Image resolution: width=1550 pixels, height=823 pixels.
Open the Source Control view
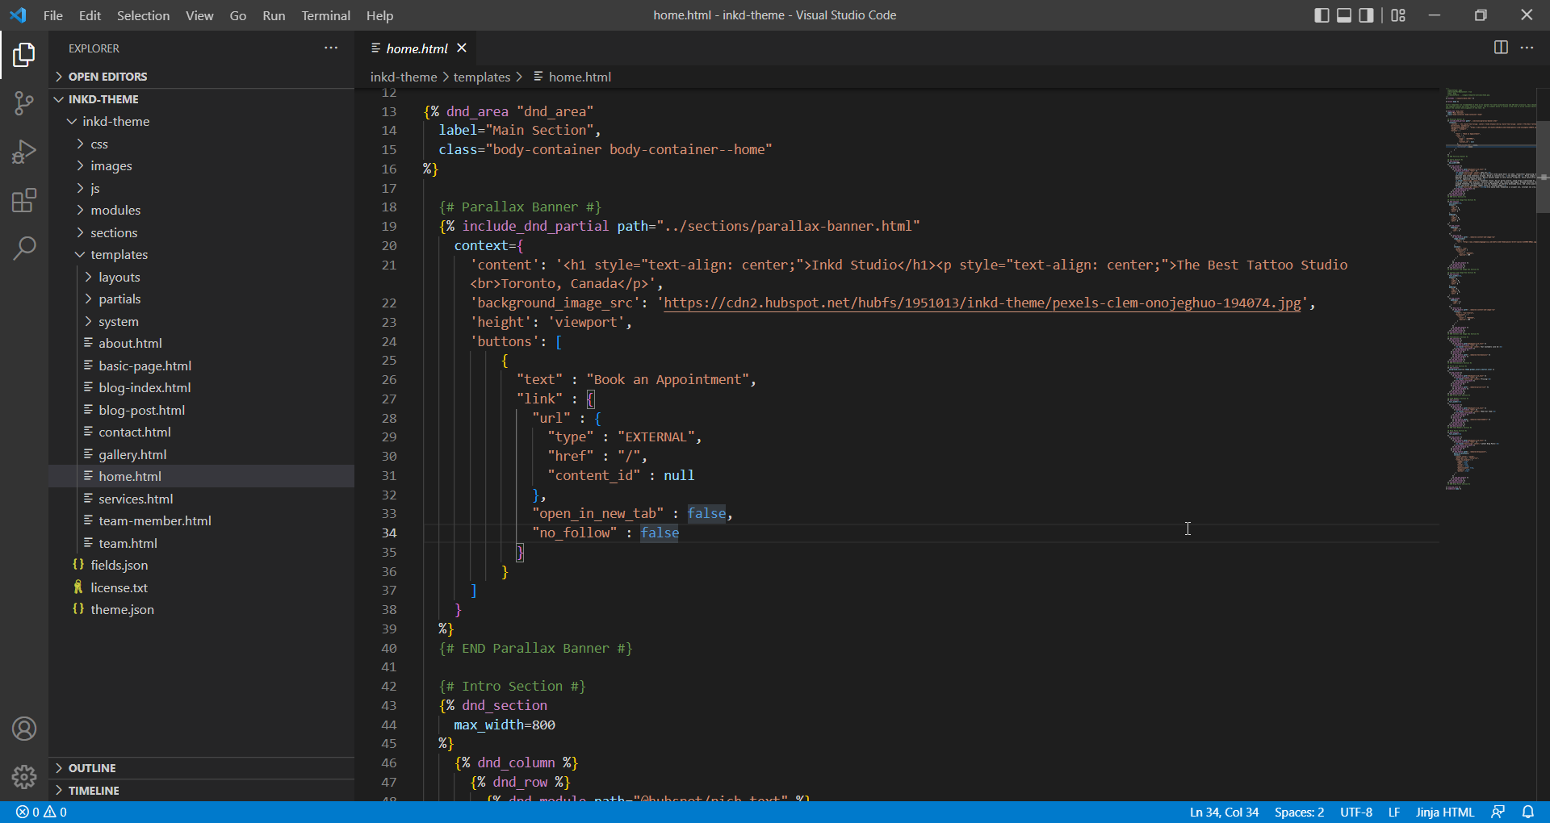24,103
